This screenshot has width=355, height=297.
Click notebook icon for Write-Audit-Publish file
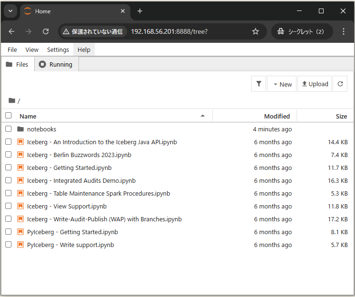pyautogui.click(x=20, y=219)
